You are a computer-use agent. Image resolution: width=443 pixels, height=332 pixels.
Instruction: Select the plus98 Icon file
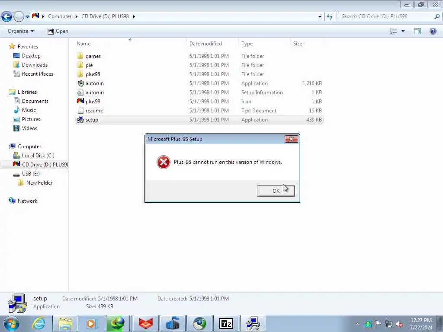(199, 101)
